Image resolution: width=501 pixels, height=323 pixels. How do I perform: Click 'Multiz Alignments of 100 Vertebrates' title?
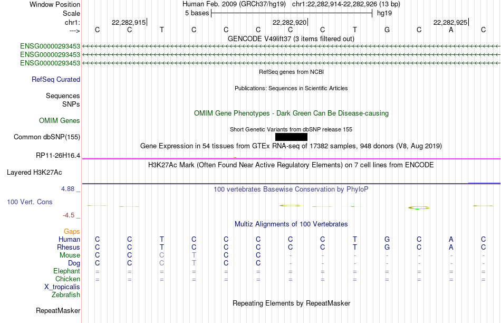[291, 224]
